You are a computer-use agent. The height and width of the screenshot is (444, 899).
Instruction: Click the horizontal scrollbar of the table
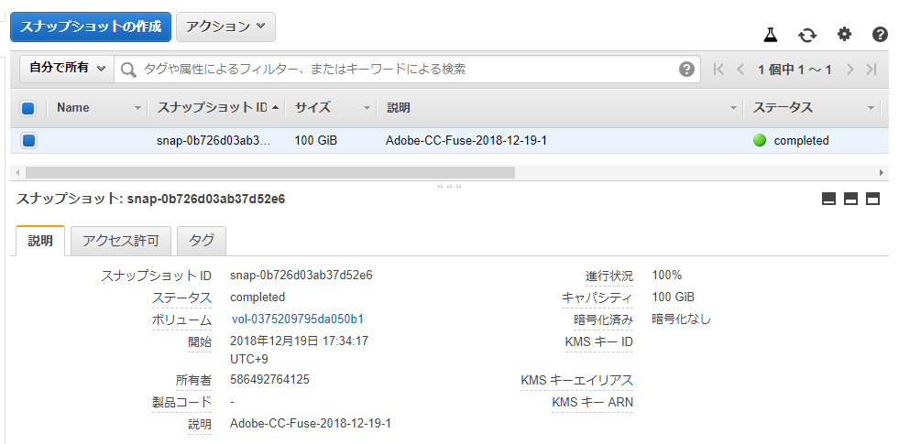(x=270, y=172)
